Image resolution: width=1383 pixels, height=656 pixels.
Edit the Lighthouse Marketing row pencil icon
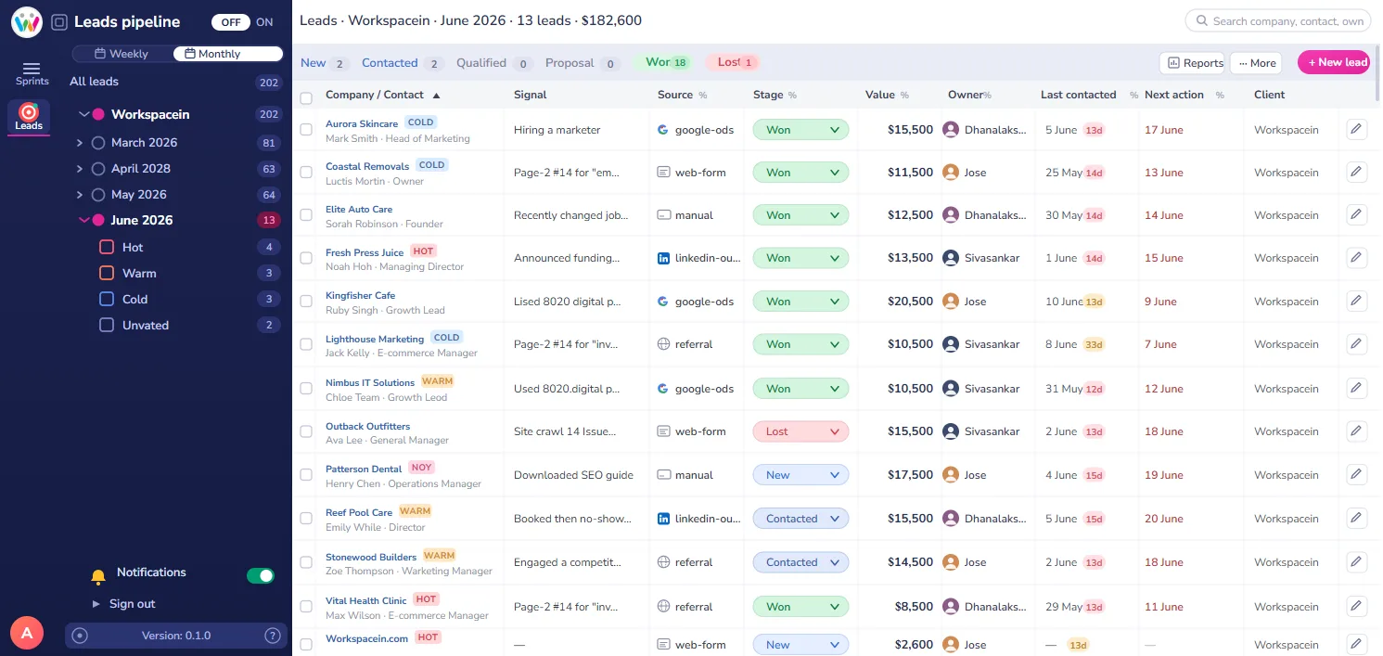tap(1357, 343)
